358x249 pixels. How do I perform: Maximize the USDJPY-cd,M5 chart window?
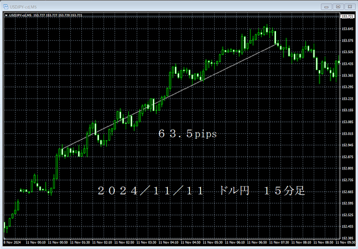[338, 7]
